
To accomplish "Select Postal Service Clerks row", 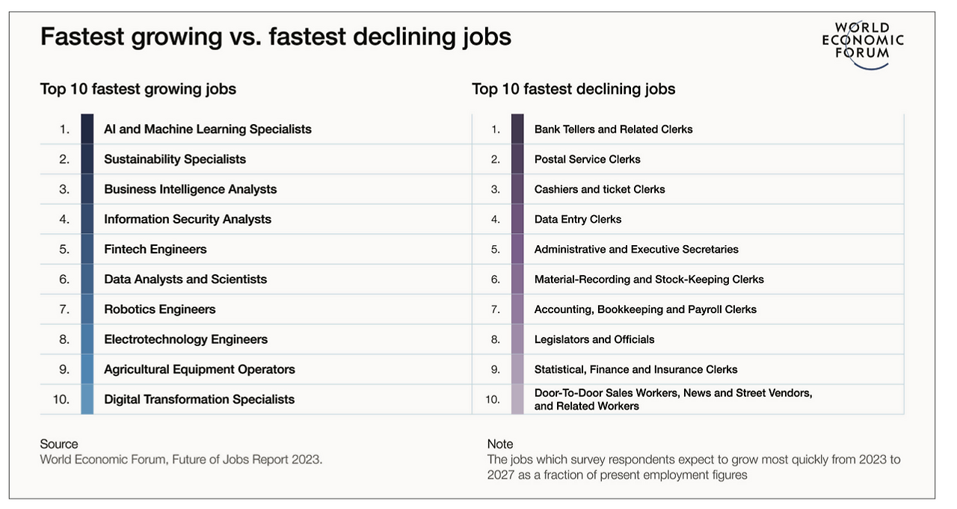I will click(588, 159).
